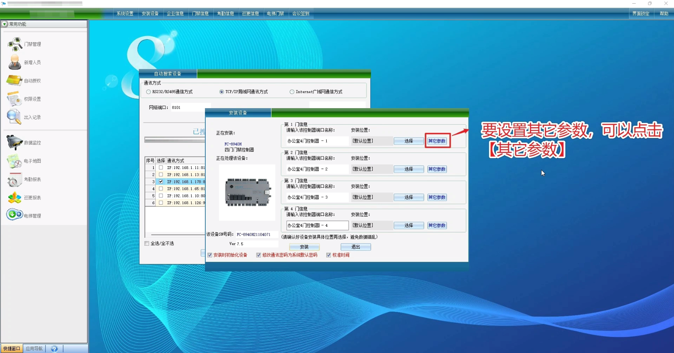
Task: Click 其它参数 for door 1
Action: point(437,141)
